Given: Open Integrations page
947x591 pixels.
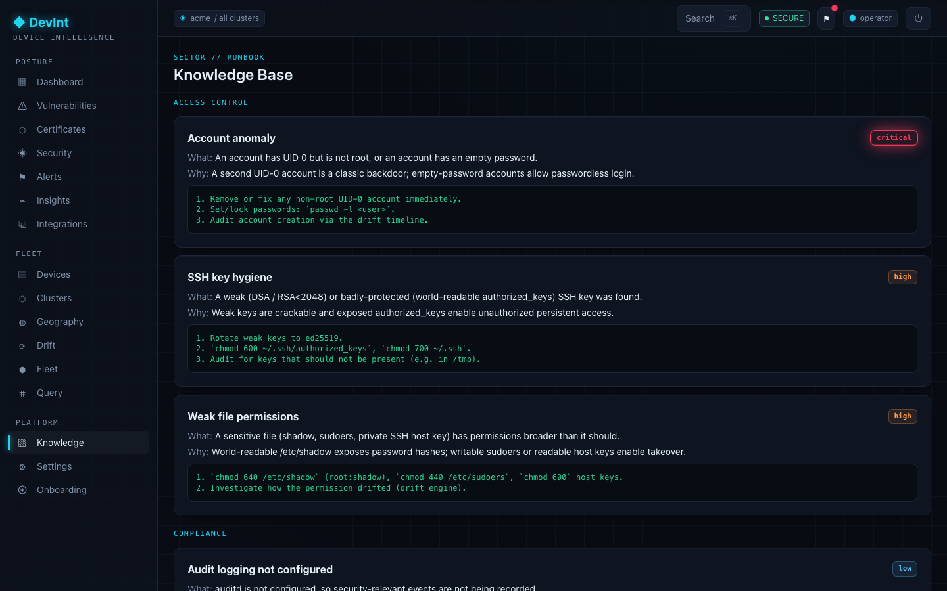Looking at the screenshot, I should point(79,224).
